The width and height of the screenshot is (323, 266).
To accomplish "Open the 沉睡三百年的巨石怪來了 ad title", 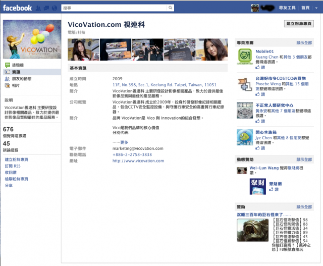I will 263,215.
